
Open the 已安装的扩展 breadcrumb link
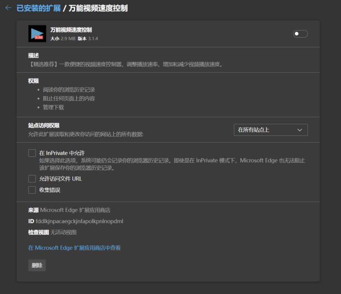coord(39,8)
